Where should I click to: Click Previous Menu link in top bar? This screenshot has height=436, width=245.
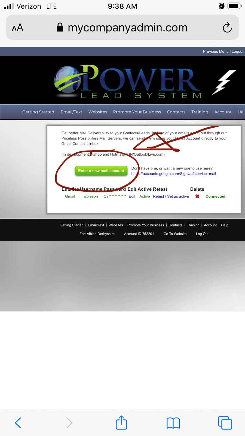[x=216, y=51]
